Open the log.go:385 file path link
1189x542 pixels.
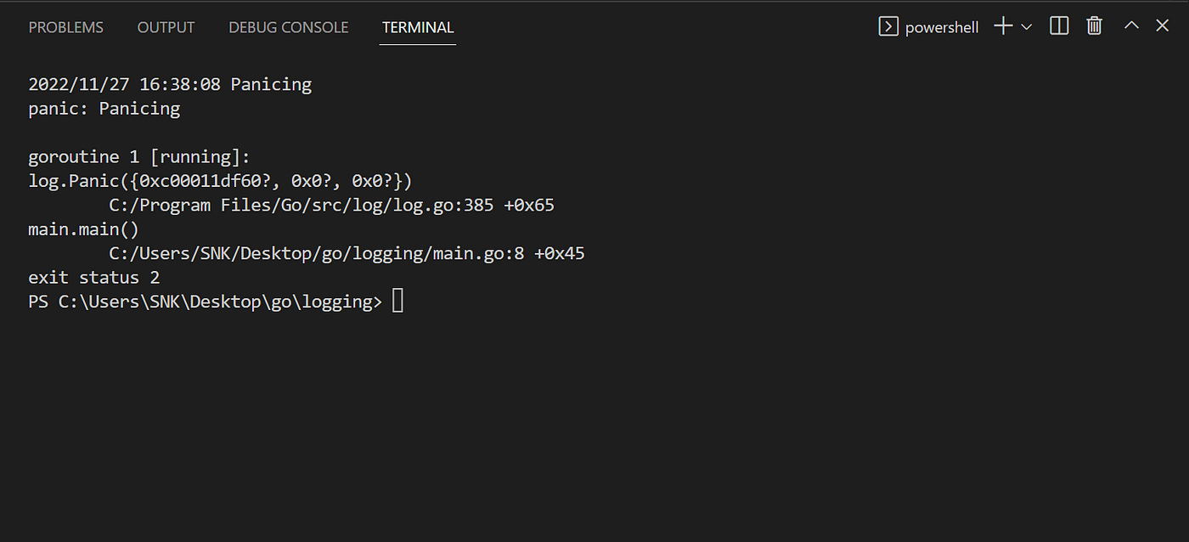[301, 206]
